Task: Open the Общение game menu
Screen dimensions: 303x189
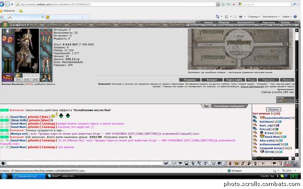Action: click(223, 22)
